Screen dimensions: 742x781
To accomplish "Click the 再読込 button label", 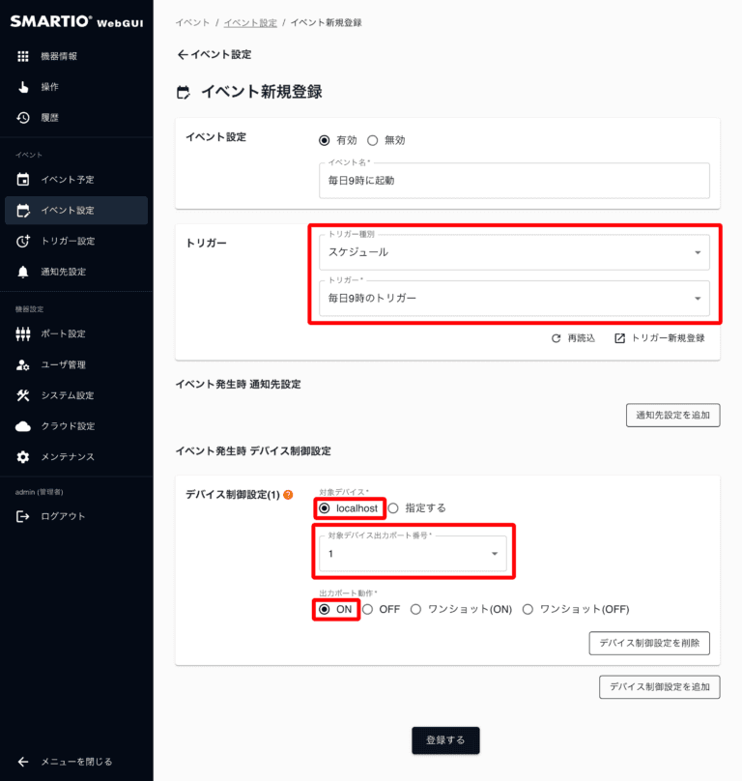I will (x=582, y=338).
